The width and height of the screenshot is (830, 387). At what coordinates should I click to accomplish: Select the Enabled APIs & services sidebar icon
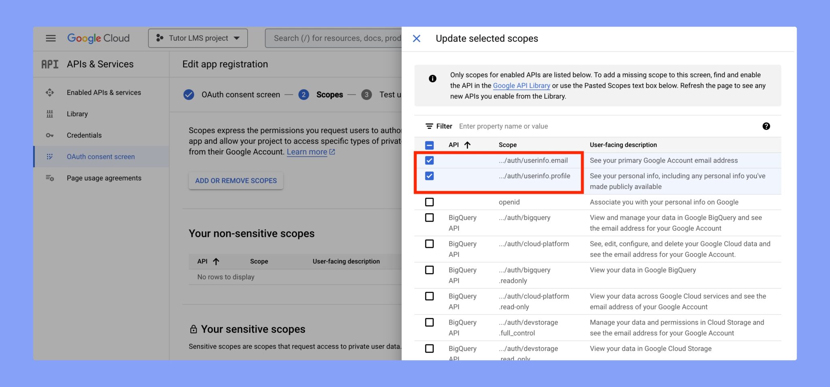click(49, 92)
